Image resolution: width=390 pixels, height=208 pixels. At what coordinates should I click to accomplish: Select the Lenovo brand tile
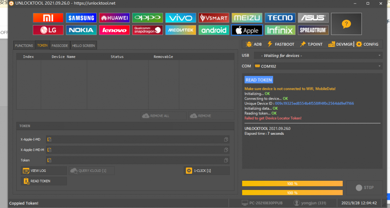pyautogui.click(x=114, y=30)
